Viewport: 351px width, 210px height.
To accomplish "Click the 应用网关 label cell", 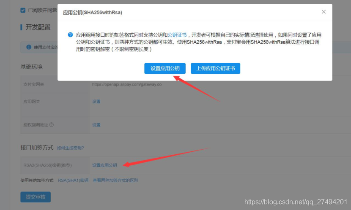I will click(x=55, y=105).
